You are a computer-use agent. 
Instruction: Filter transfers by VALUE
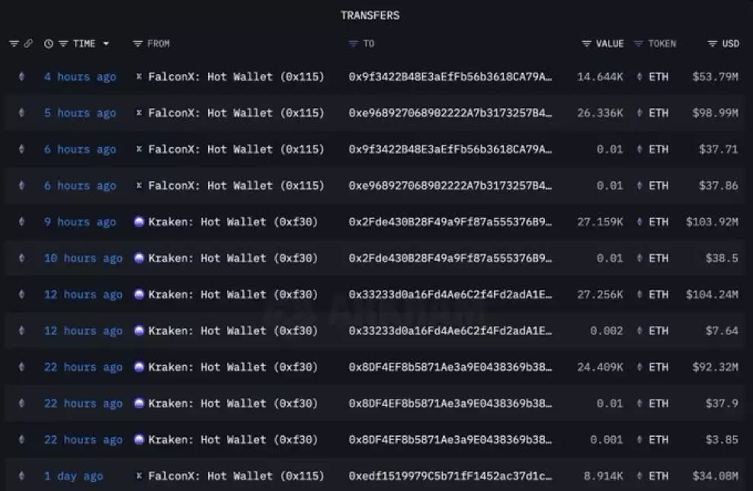pyautogui.click(x=587, y=44)
